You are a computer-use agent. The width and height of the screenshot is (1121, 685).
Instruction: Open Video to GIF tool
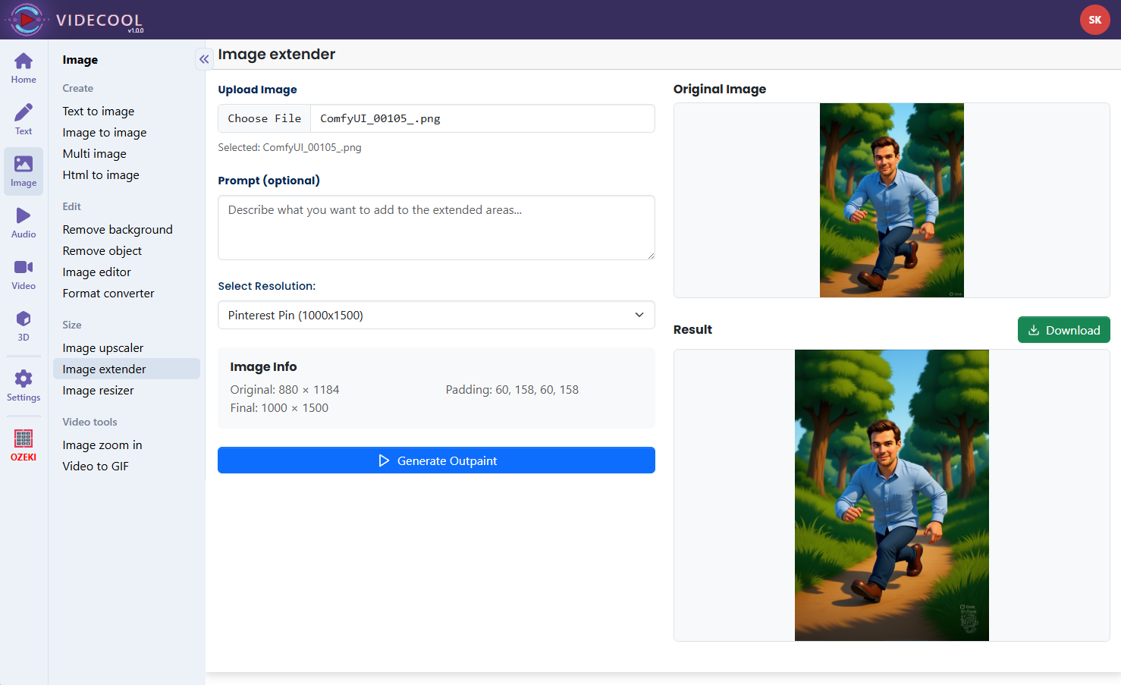96,467
